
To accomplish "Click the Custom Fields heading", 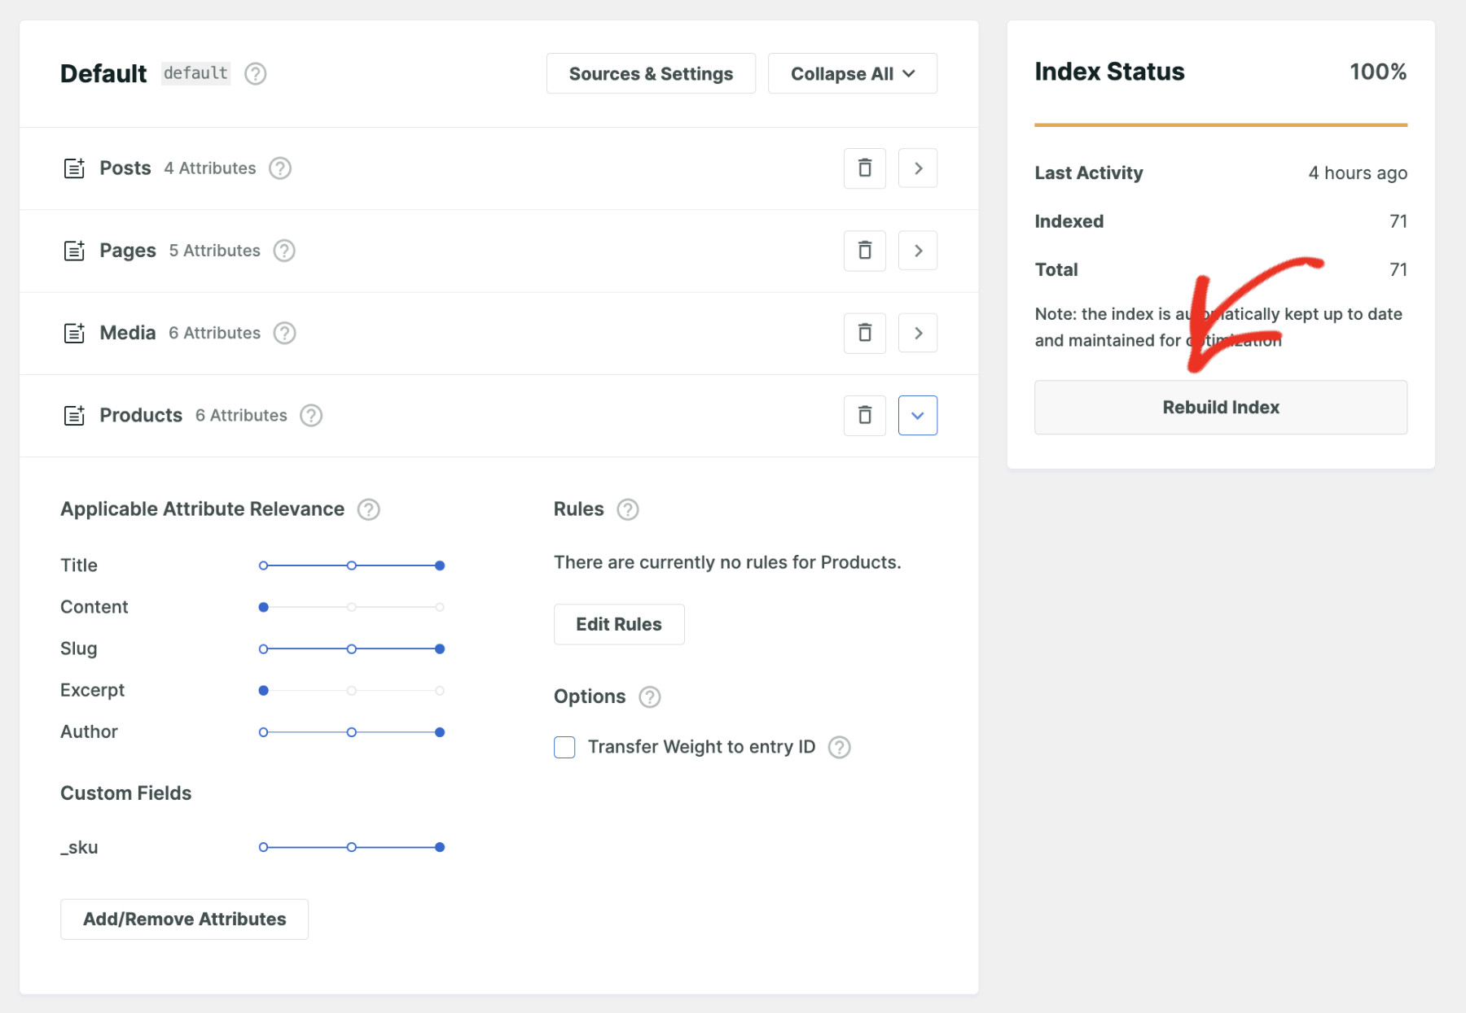I will tap(126, 793).
